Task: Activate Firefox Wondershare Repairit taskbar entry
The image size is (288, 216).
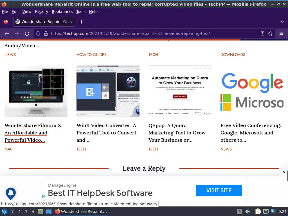Action: [x=81, y=211]
